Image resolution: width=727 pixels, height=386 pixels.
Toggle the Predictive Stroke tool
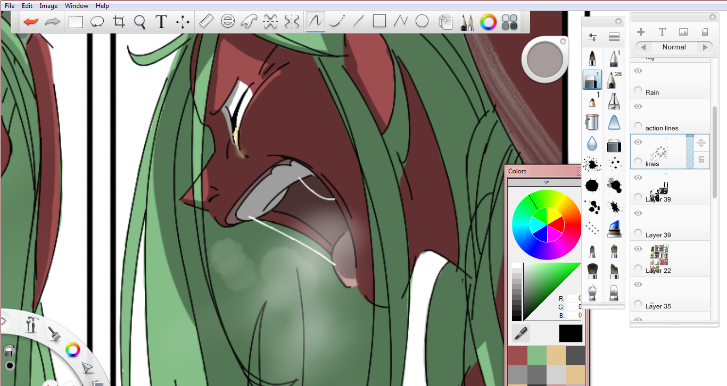click(x=336, y=22)
